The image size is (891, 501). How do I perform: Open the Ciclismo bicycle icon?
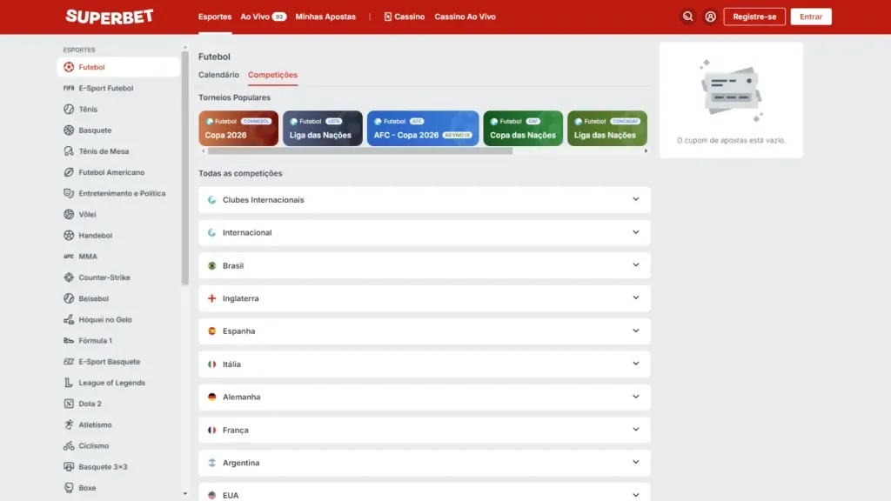69,446
